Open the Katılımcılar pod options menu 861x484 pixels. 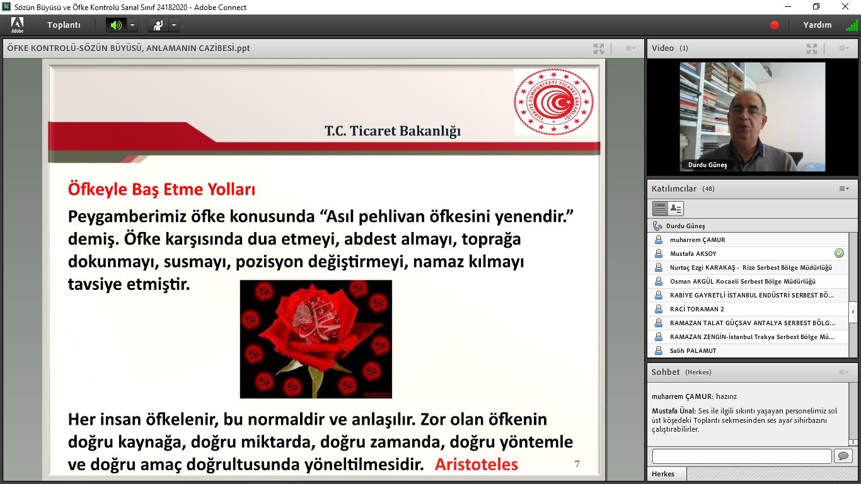(843, 189)
